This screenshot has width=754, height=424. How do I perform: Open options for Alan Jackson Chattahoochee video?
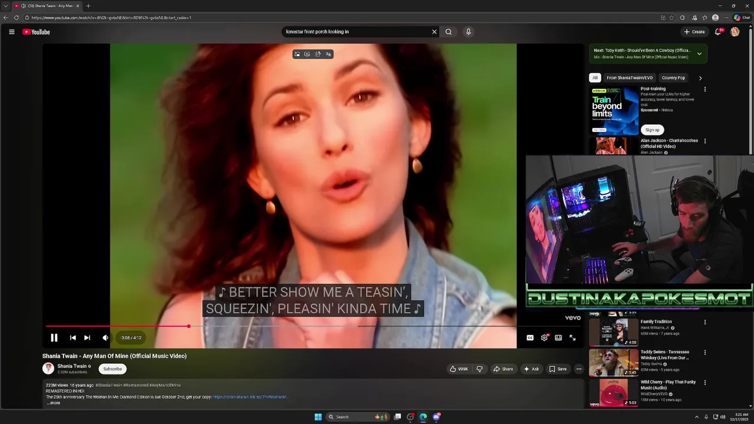click(705, 141)
